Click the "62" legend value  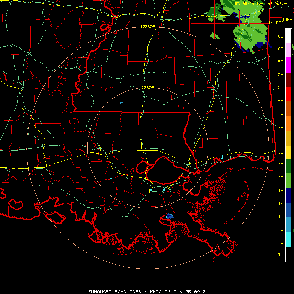click(281, 49)
